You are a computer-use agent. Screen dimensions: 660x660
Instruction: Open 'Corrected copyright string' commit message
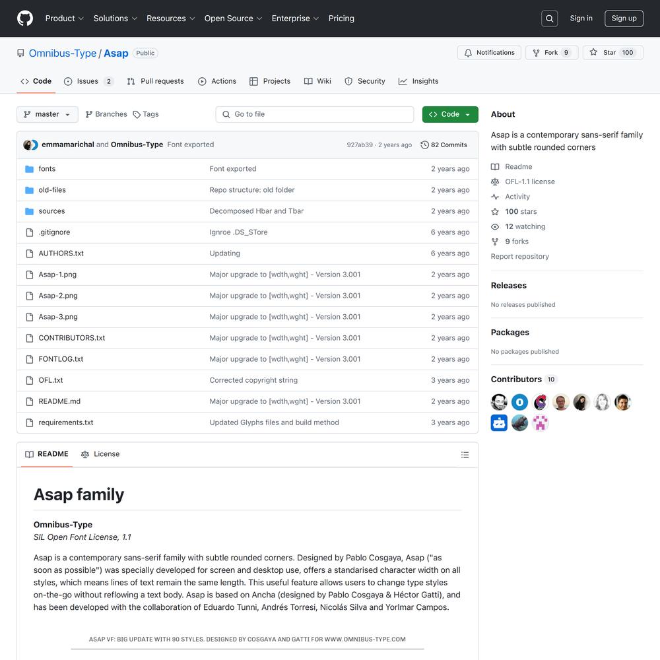click(x=253, y=380)
